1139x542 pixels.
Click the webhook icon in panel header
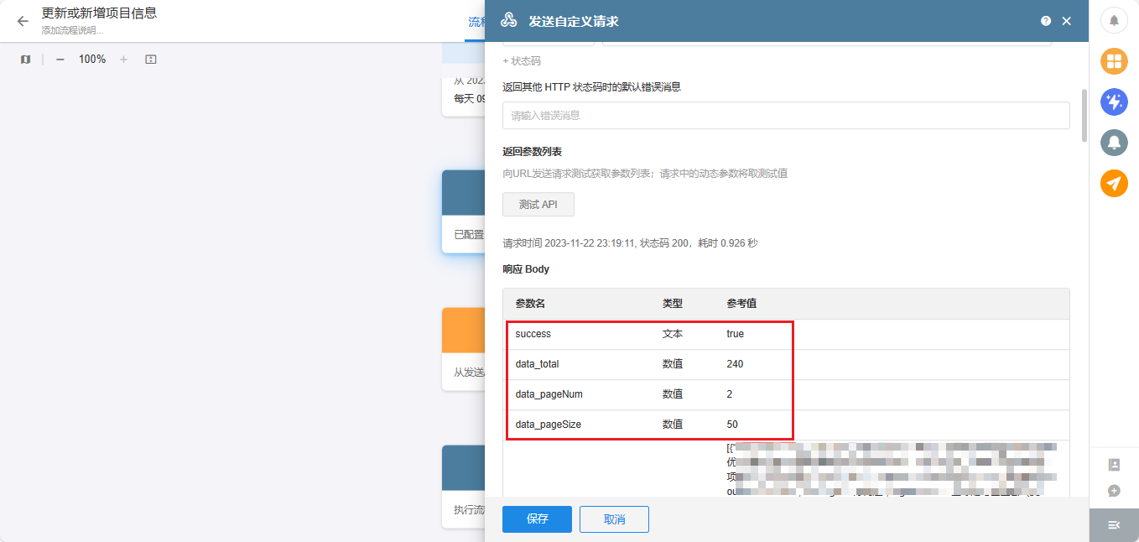pos(509,21)
